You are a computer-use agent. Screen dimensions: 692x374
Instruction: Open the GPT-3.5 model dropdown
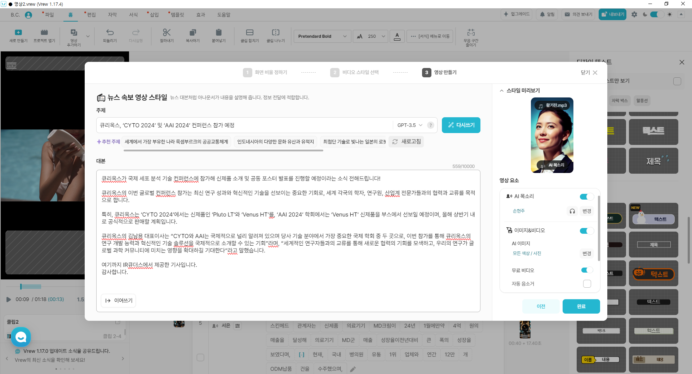[x=410, y=125]
